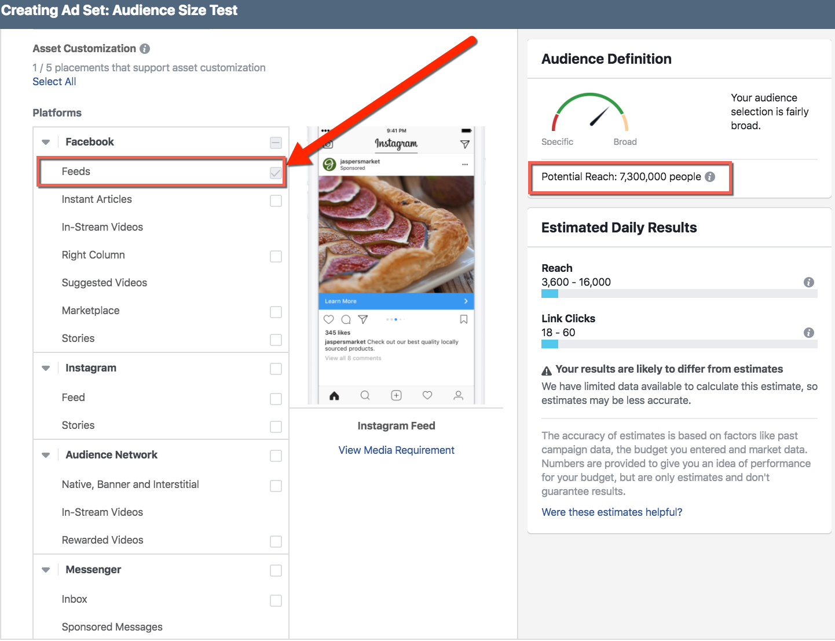
Task: Click View all 8 comments in preview
Action: pyautogui.click(x=353, y=358)
